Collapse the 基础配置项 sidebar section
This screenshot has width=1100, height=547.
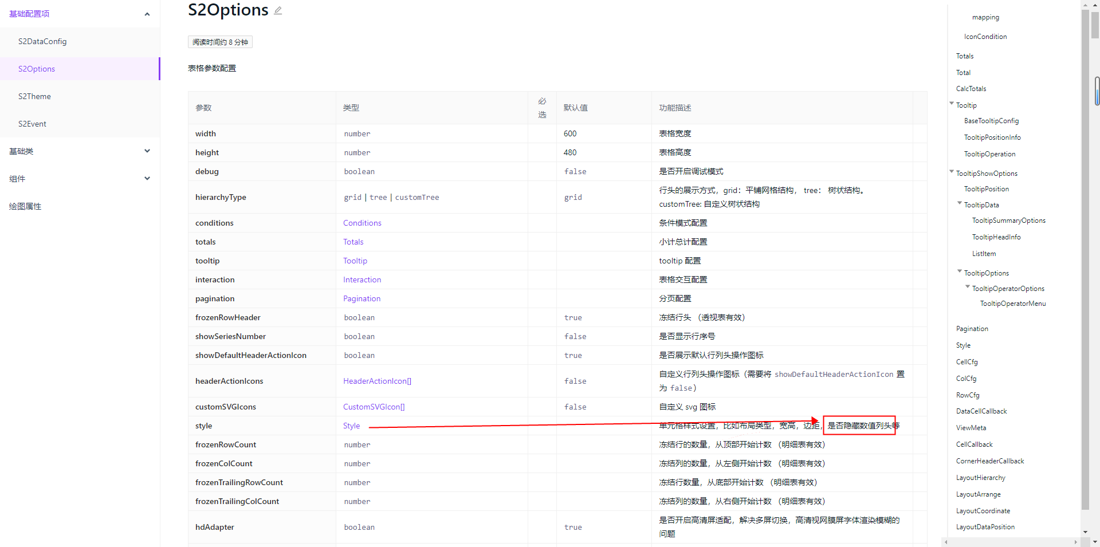(x=147, y=13)
